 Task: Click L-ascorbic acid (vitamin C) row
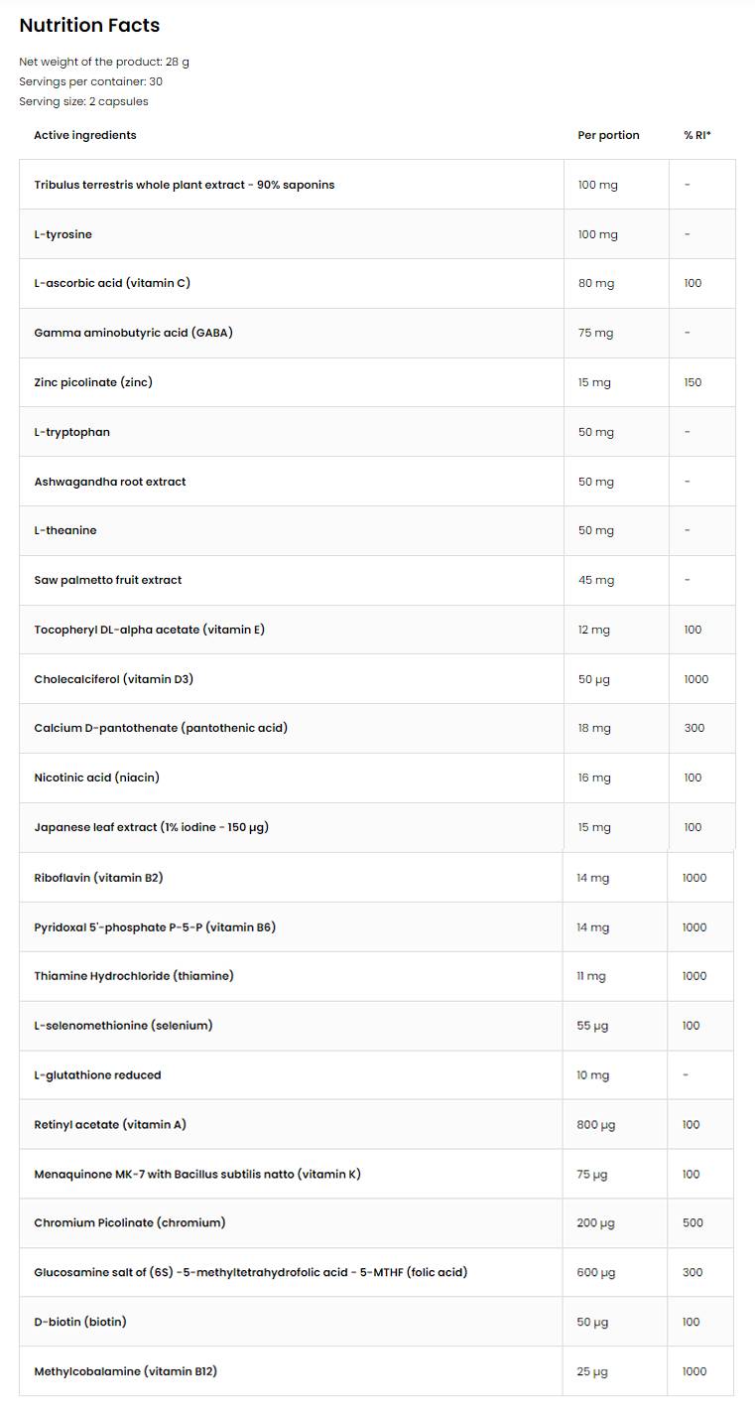(x=112, y=283)
